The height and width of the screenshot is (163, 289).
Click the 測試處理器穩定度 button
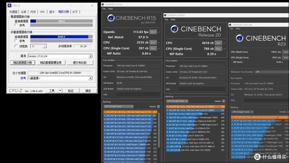51,63
